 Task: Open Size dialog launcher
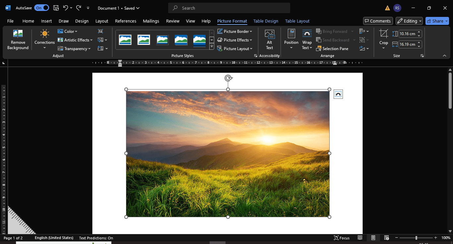coord(422,56)
